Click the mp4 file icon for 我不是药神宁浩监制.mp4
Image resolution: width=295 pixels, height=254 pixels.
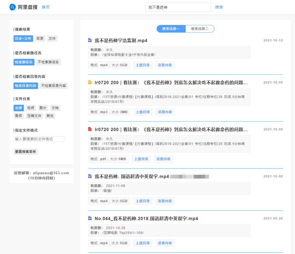click(90, 40)
